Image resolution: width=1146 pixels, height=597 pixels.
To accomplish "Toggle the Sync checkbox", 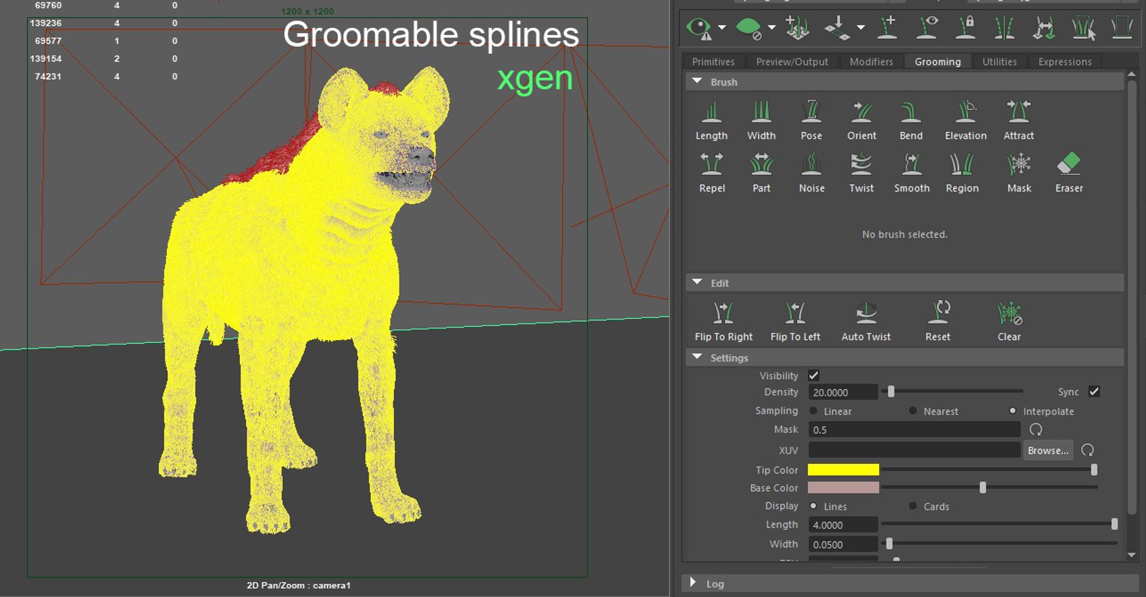I will [x=1093, y=392].
